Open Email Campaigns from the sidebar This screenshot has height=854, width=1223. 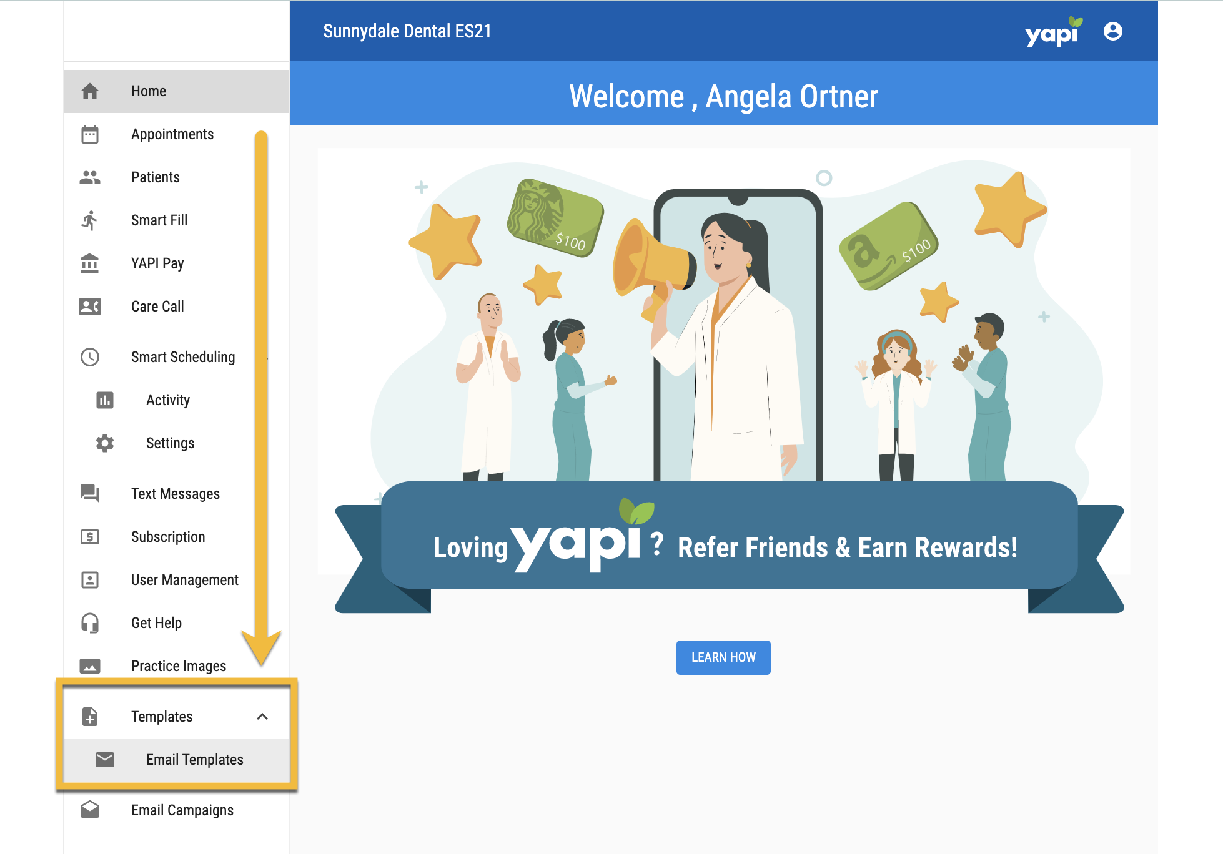coord(176,810)
